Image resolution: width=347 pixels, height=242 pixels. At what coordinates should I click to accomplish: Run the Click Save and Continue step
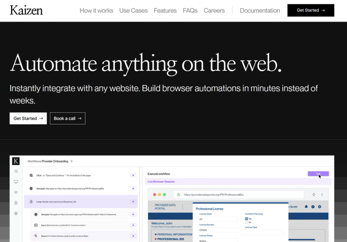click(133, 175)
